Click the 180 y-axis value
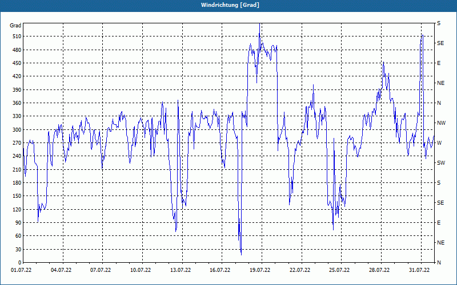This screenshot has height=285, width=457. coord(17,183)
